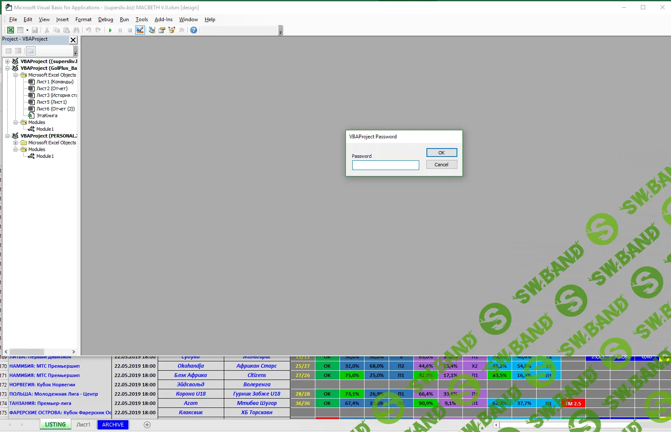This screenshot has width=671, height=432.
Task: Open Project Explorer from the toolbar
Action: click(x=152, y=30)
